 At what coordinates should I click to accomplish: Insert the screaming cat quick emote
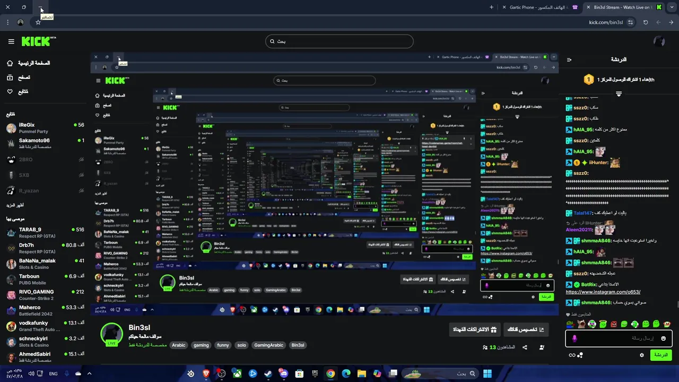pyautogui.click(x=581, y=324)
